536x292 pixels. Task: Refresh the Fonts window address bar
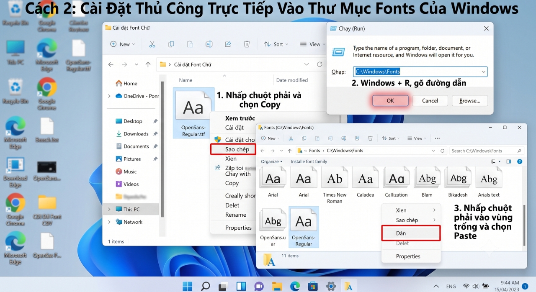click(x=443, y=151)
